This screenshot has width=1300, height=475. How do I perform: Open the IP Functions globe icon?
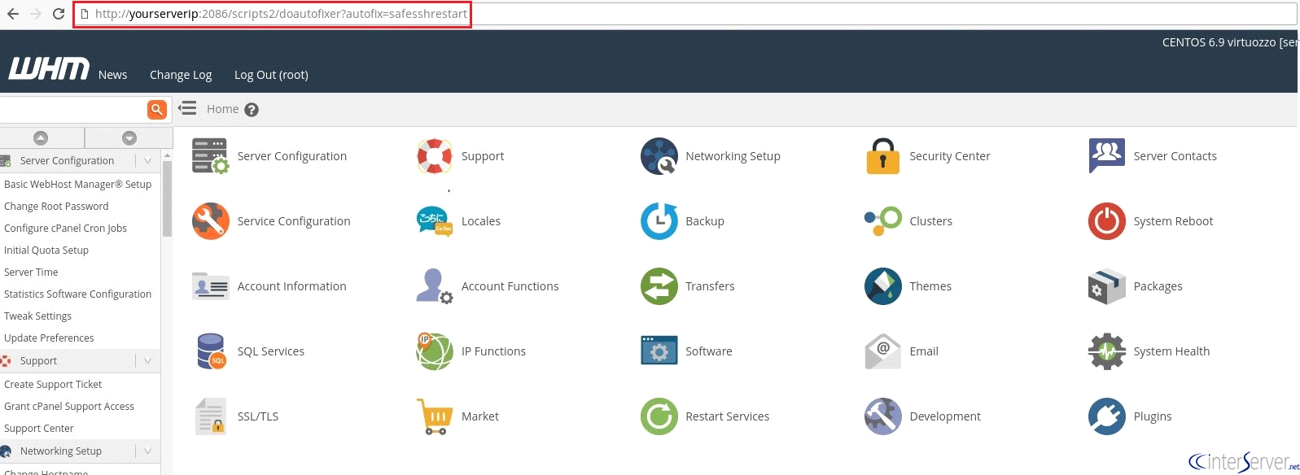pos(435,351)
